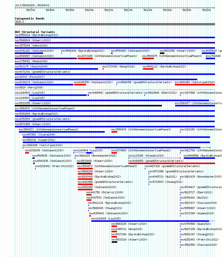
Task: Open variant nsv4566058 (gnomADStructuralVariants)
Action: 144,82
